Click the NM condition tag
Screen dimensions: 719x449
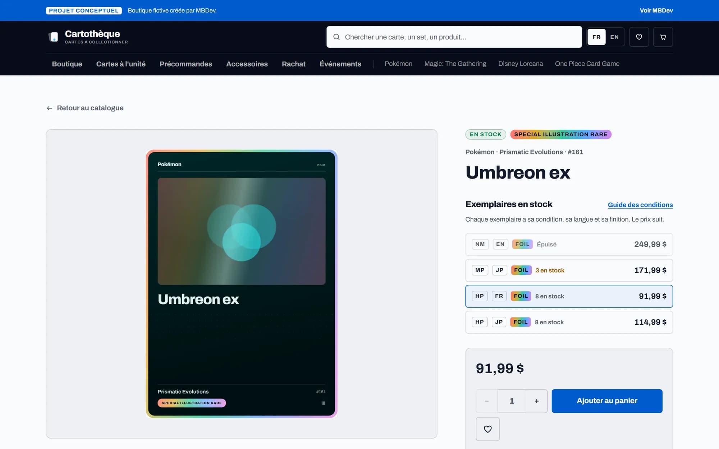(x=480, y=244)
